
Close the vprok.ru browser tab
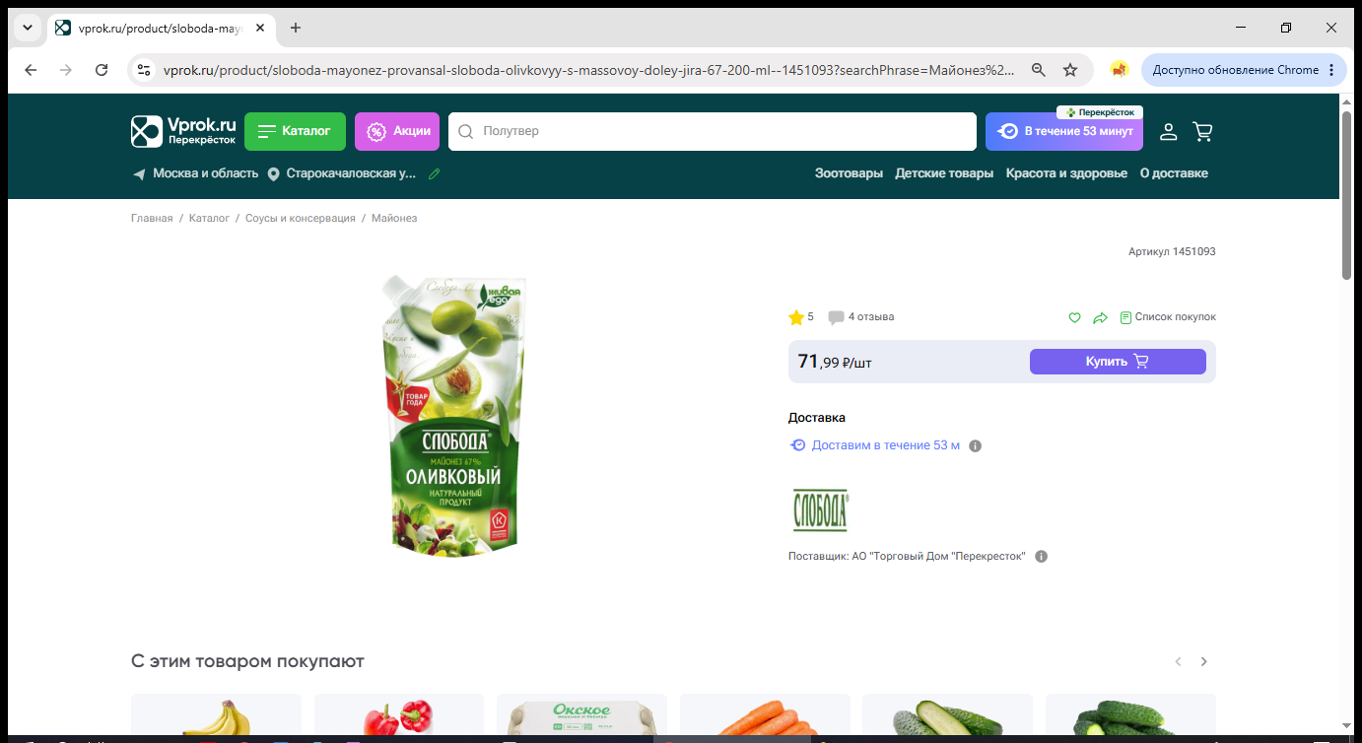pyautogui.click(x=260, y=28)
